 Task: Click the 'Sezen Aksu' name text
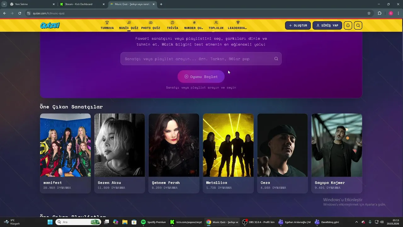(x=109, y=183)
